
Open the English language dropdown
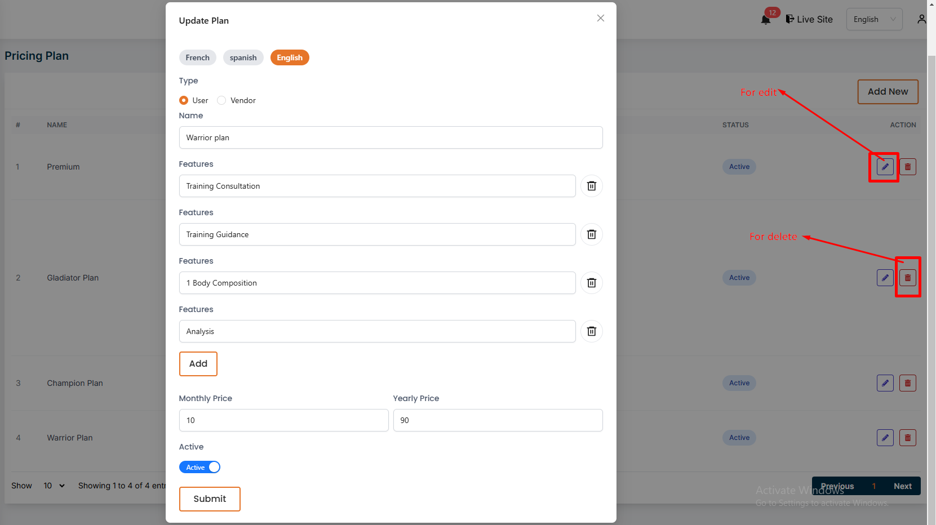[x=873, y=19]
